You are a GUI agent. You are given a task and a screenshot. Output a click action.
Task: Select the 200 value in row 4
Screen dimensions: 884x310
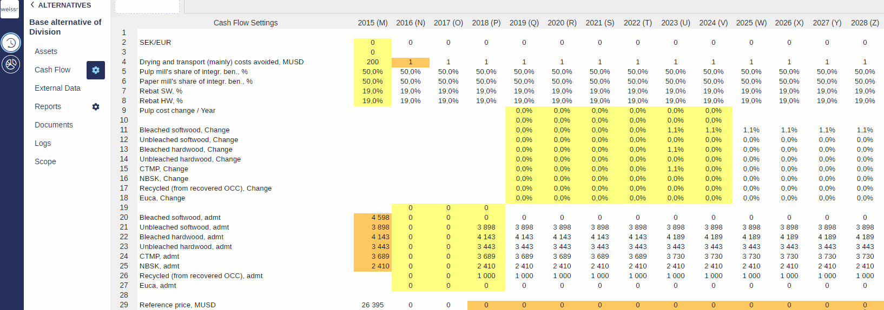point(372,62)
